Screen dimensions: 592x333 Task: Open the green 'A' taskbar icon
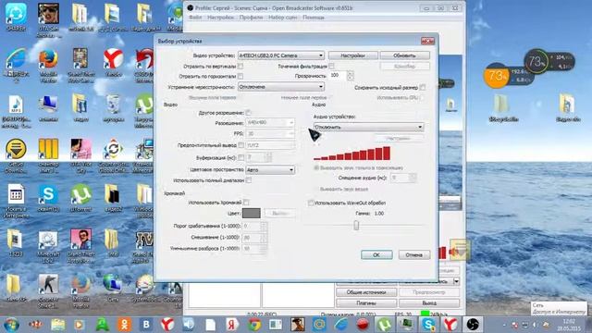103,325
